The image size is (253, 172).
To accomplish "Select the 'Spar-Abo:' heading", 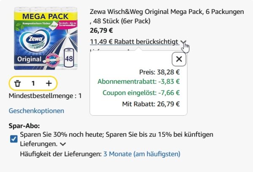I will [24, 126].
